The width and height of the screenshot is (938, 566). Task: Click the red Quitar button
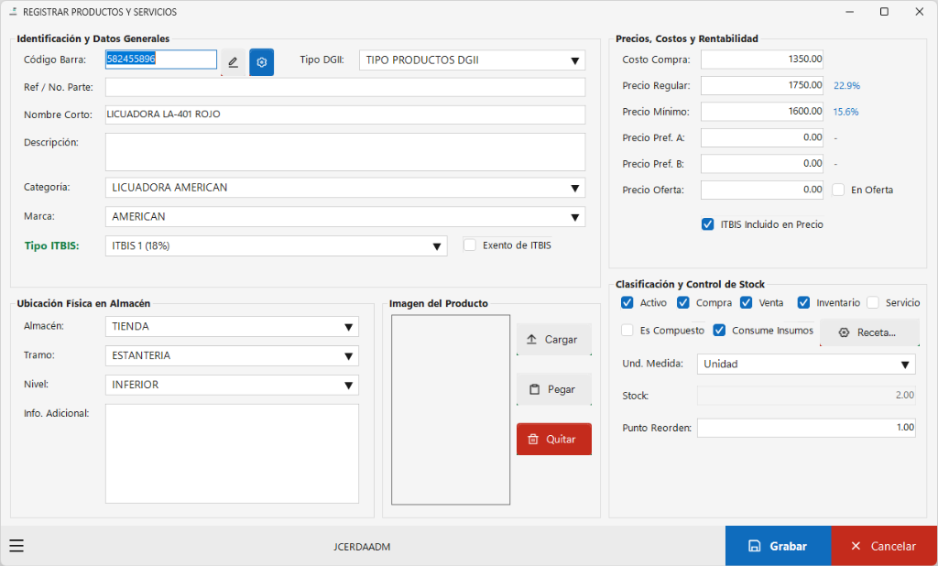point(554,440)
